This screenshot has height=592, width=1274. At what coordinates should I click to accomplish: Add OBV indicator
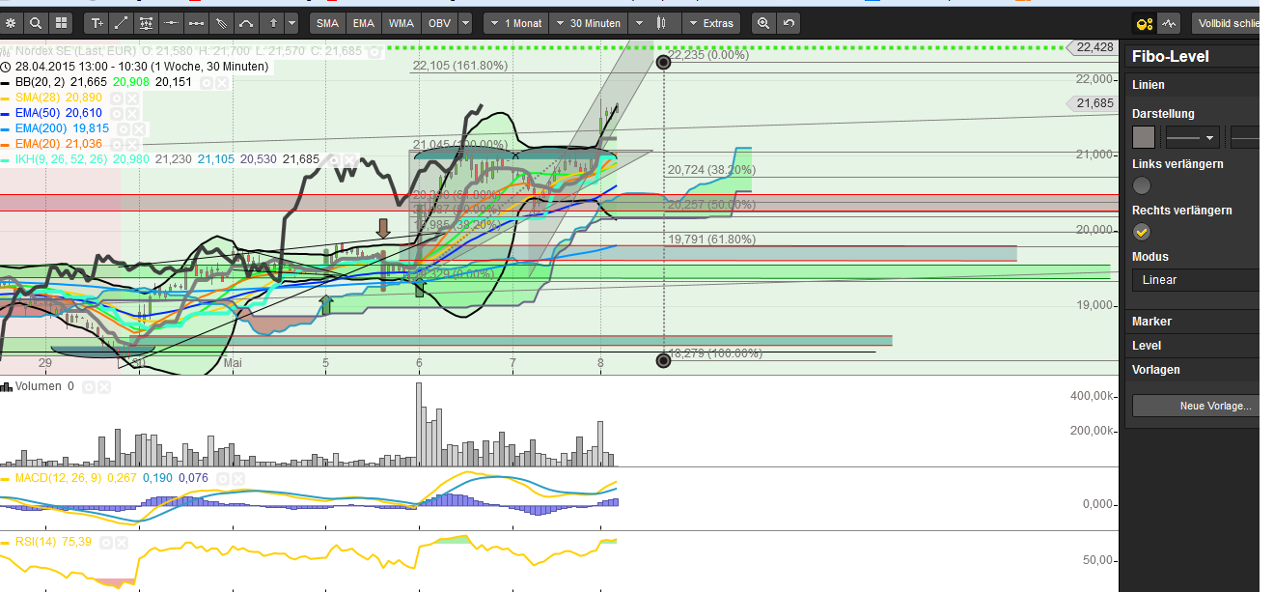click(438, 22)
